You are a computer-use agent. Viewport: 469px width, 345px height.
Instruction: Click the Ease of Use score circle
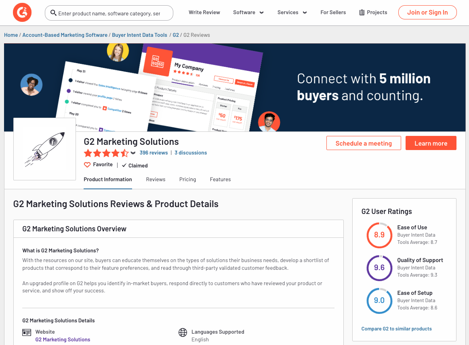(x=379, y=235)
